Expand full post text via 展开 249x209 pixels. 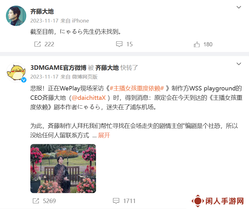point(104,135)
